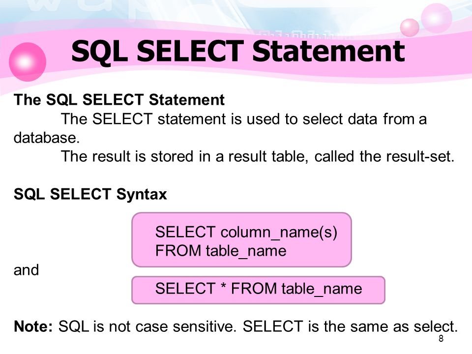Click the slide title SQL SELECT Statement
The height and width of the screenshot is (354, 472).
238,52
